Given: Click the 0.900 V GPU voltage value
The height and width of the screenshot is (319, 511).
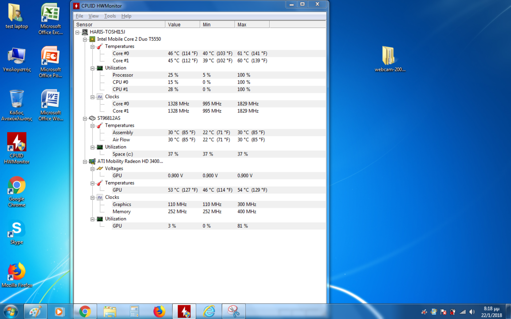Looking at the screenshot, I should [x=175, y=176].
